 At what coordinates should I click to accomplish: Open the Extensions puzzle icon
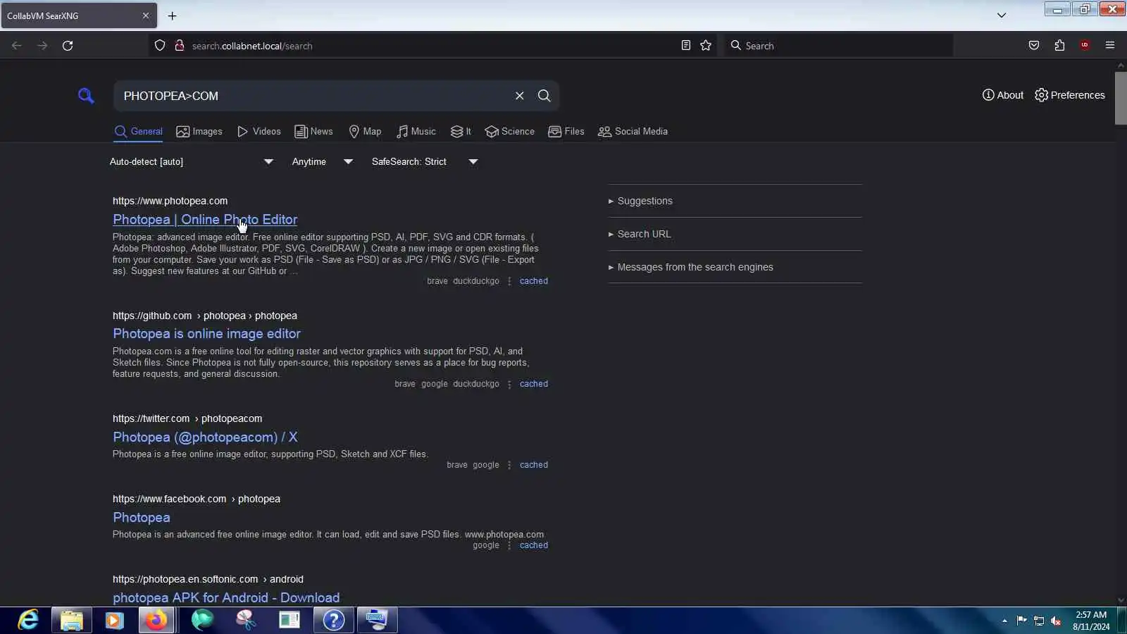point(1059,46)
